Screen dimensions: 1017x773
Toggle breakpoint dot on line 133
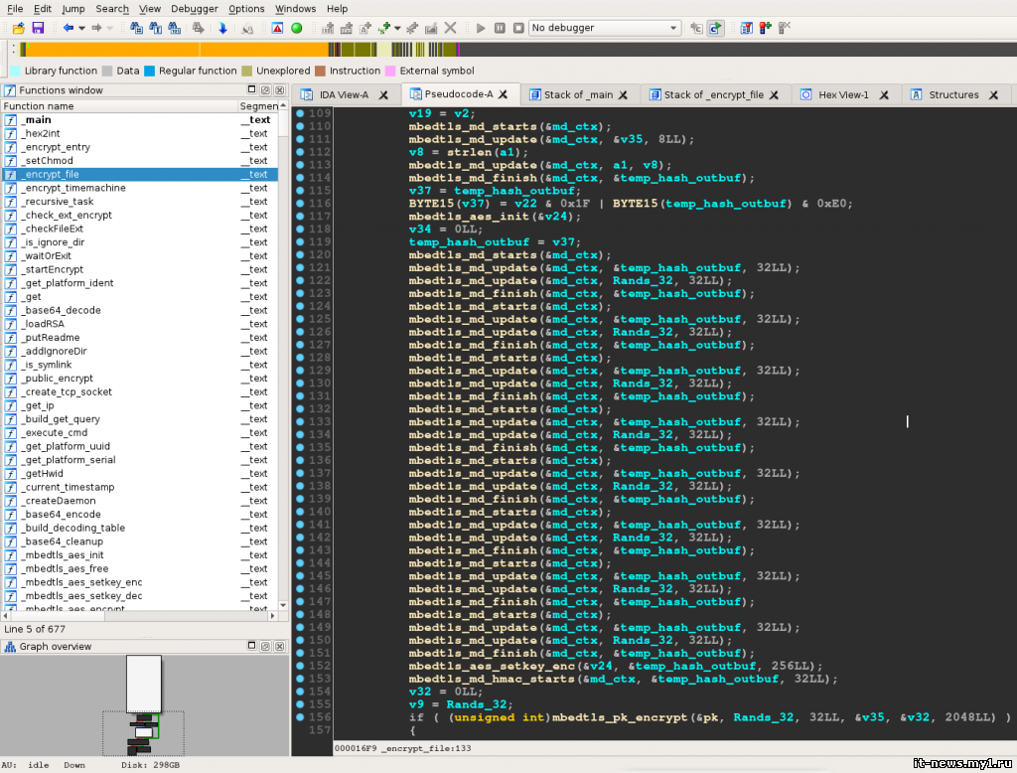(x=300, y=422)
